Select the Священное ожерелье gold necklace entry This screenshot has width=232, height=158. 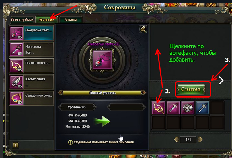coord(31,98)
